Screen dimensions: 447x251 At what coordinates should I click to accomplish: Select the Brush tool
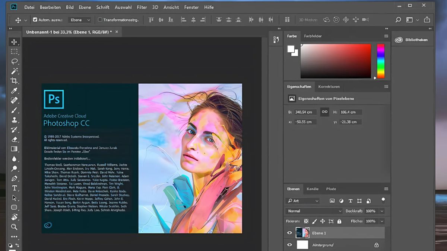[x=14, y=110]
